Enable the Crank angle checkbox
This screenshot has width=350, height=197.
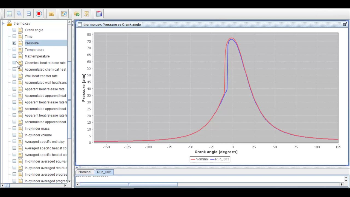pyautogui.click(x=14, y=30)
